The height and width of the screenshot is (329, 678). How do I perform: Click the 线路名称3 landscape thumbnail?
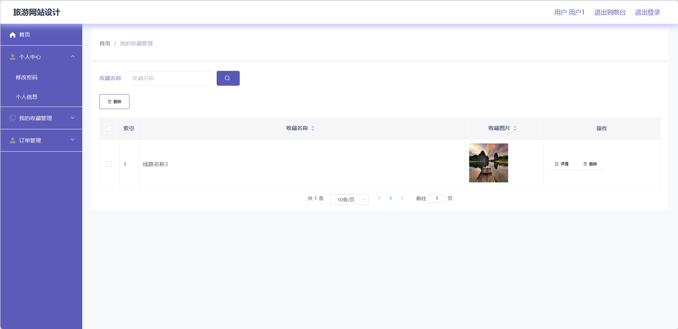click(x=488, y=163)
